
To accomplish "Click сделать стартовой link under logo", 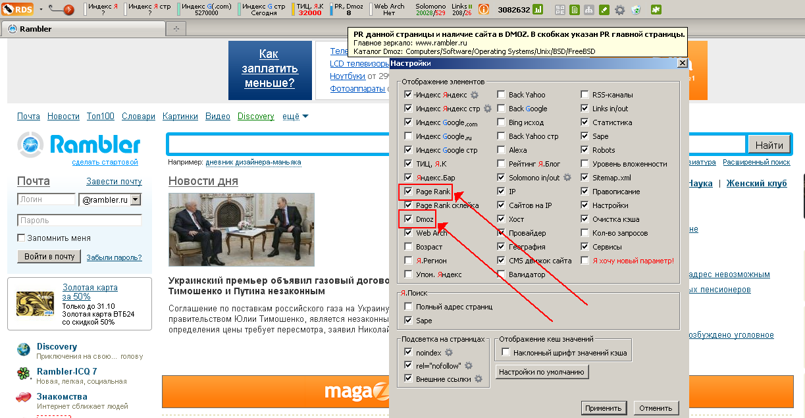I will [x=105, y=162].
